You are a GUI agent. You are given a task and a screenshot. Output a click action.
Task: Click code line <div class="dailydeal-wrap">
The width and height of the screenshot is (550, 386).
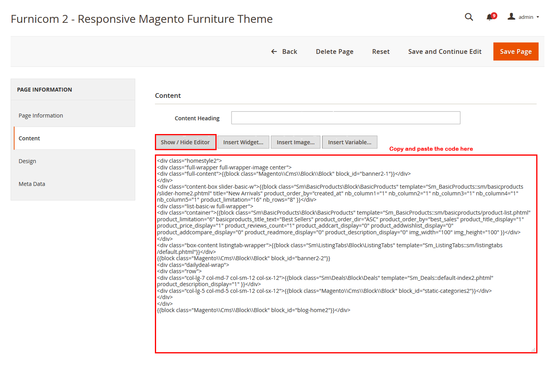(x=193, y=265)
